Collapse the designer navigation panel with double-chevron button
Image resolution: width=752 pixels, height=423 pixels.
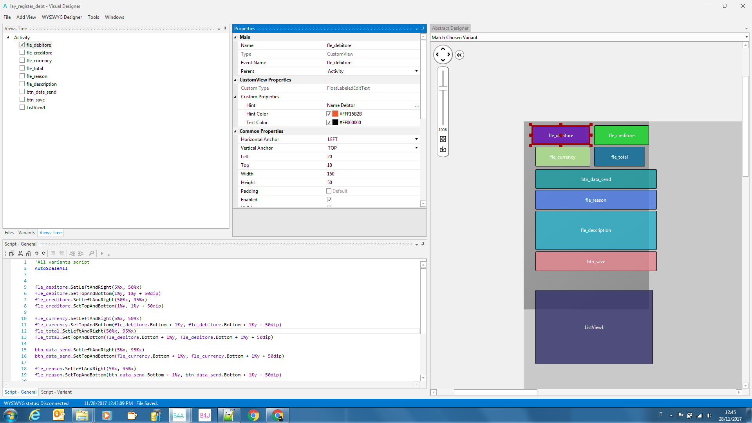459,55
